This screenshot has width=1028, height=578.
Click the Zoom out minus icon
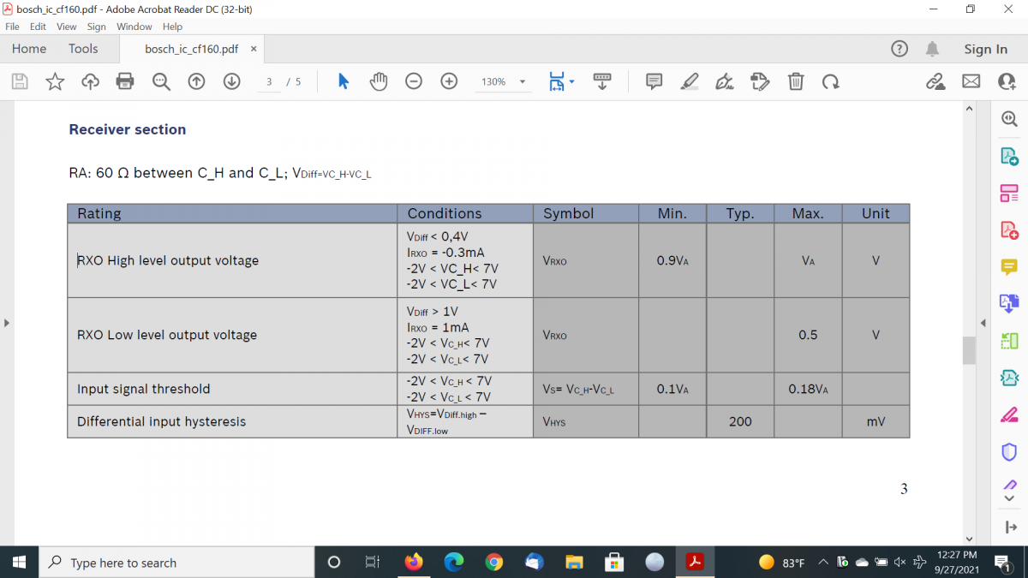[x=414, y=81]
